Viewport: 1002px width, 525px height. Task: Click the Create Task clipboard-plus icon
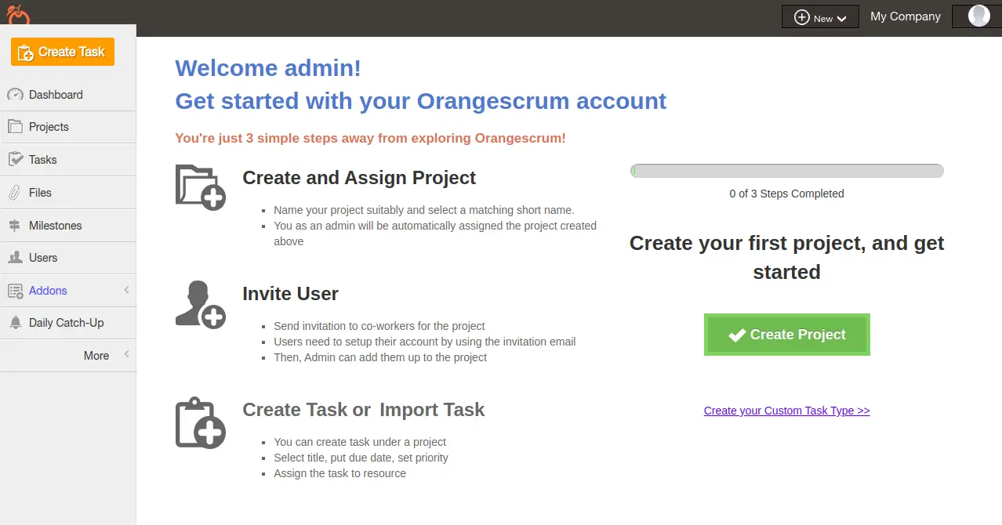tap(200, 423)
